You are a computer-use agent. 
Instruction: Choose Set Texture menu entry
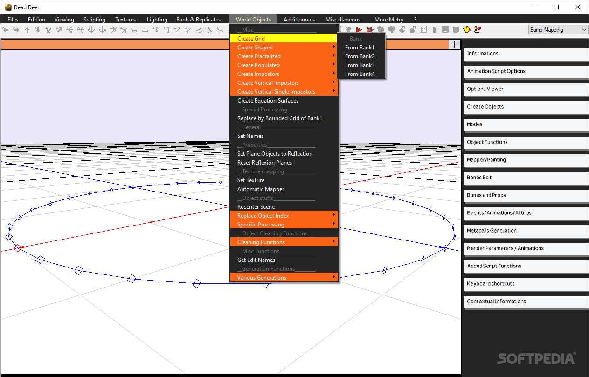click(284, 180)
